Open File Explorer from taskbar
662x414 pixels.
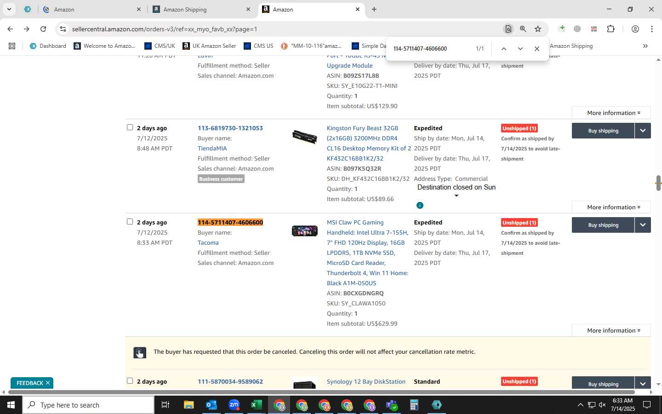188,405
